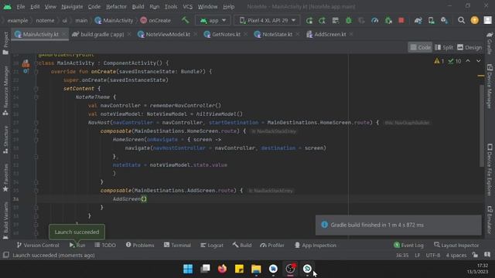Close the AddScreen.kt tab

pyautogui.click(x=351, y=34)
